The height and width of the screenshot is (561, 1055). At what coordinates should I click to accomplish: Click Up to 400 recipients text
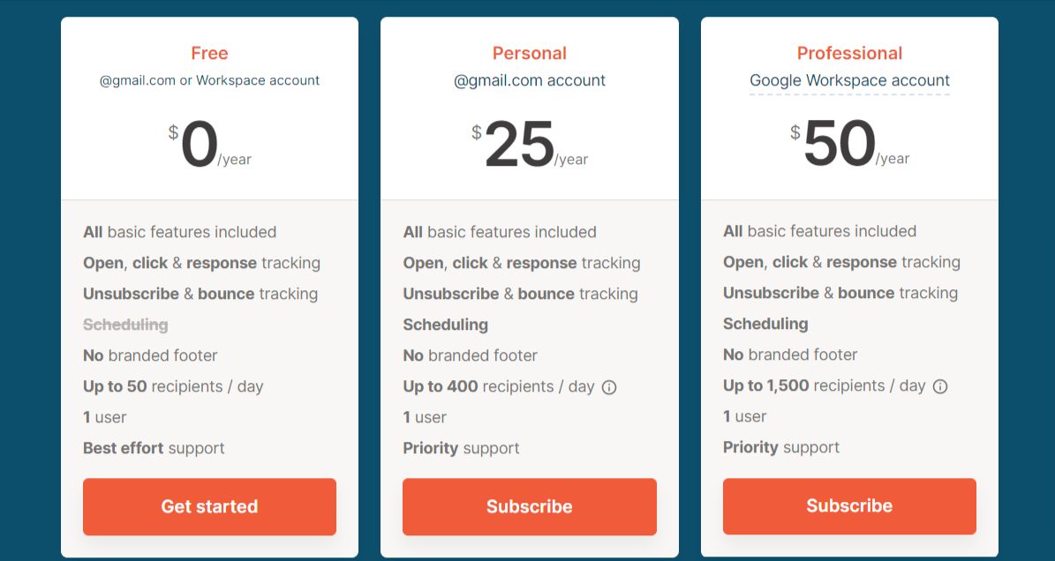click(499, 386)
